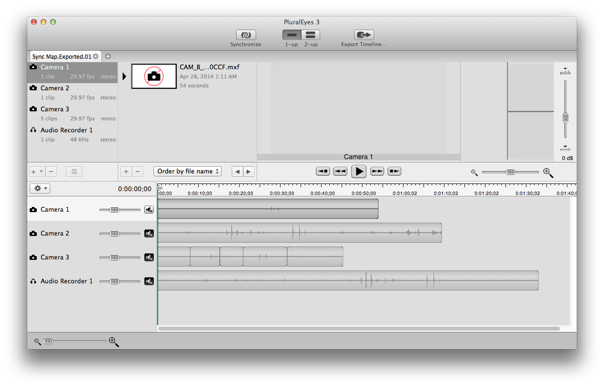Image resolution: width=604 pixels, height=387 pixels.
Task: Adjust the waveform zoom slider
Action: click(511, 172)
